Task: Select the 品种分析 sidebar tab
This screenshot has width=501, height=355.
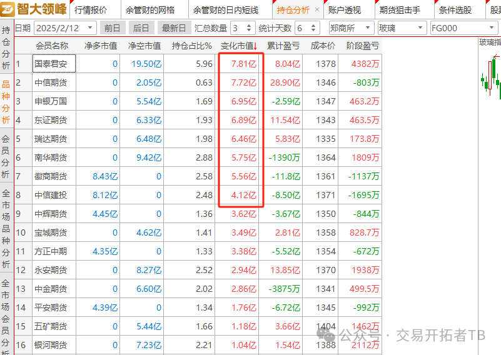Action: 6,102
